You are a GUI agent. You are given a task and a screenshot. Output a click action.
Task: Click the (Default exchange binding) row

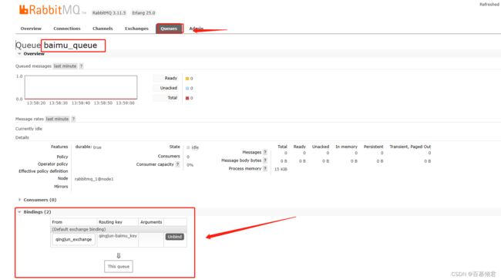119,229
